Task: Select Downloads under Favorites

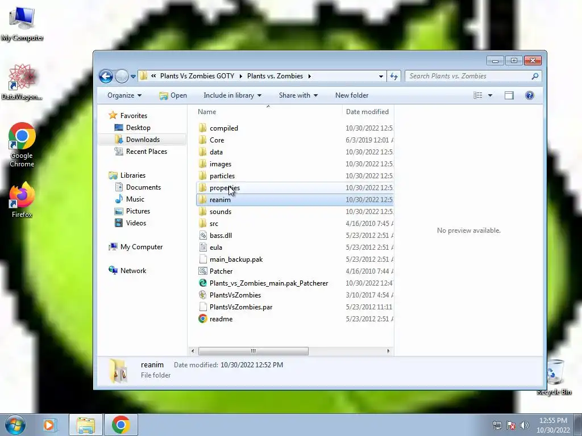Action: pos(143,140)
